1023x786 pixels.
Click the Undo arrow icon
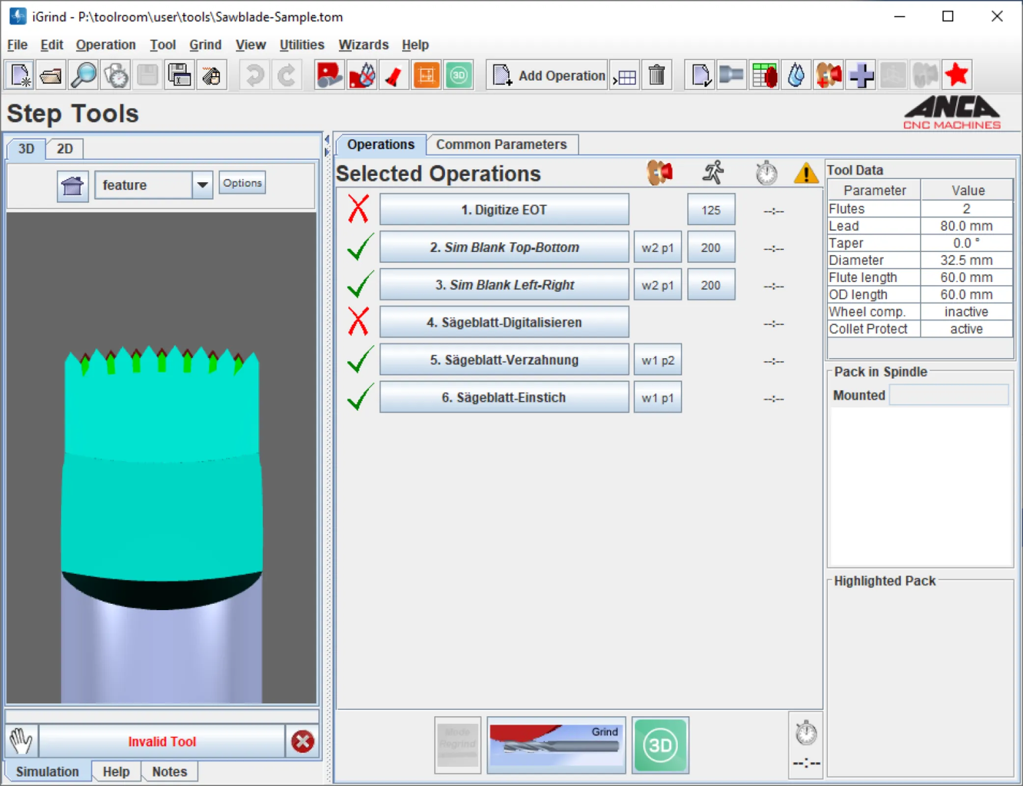click(254, 75)
